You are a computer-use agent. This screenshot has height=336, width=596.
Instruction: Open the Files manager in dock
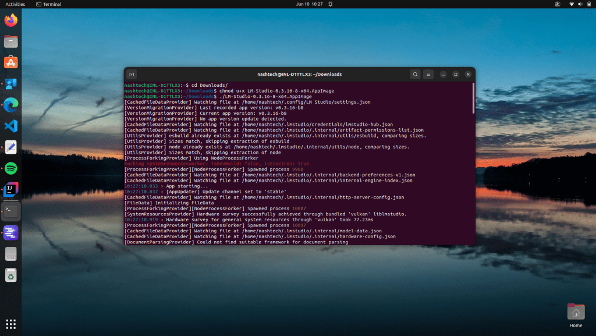coord(11,41)
